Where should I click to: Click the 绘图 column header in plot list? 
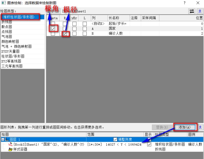[44, 135]
